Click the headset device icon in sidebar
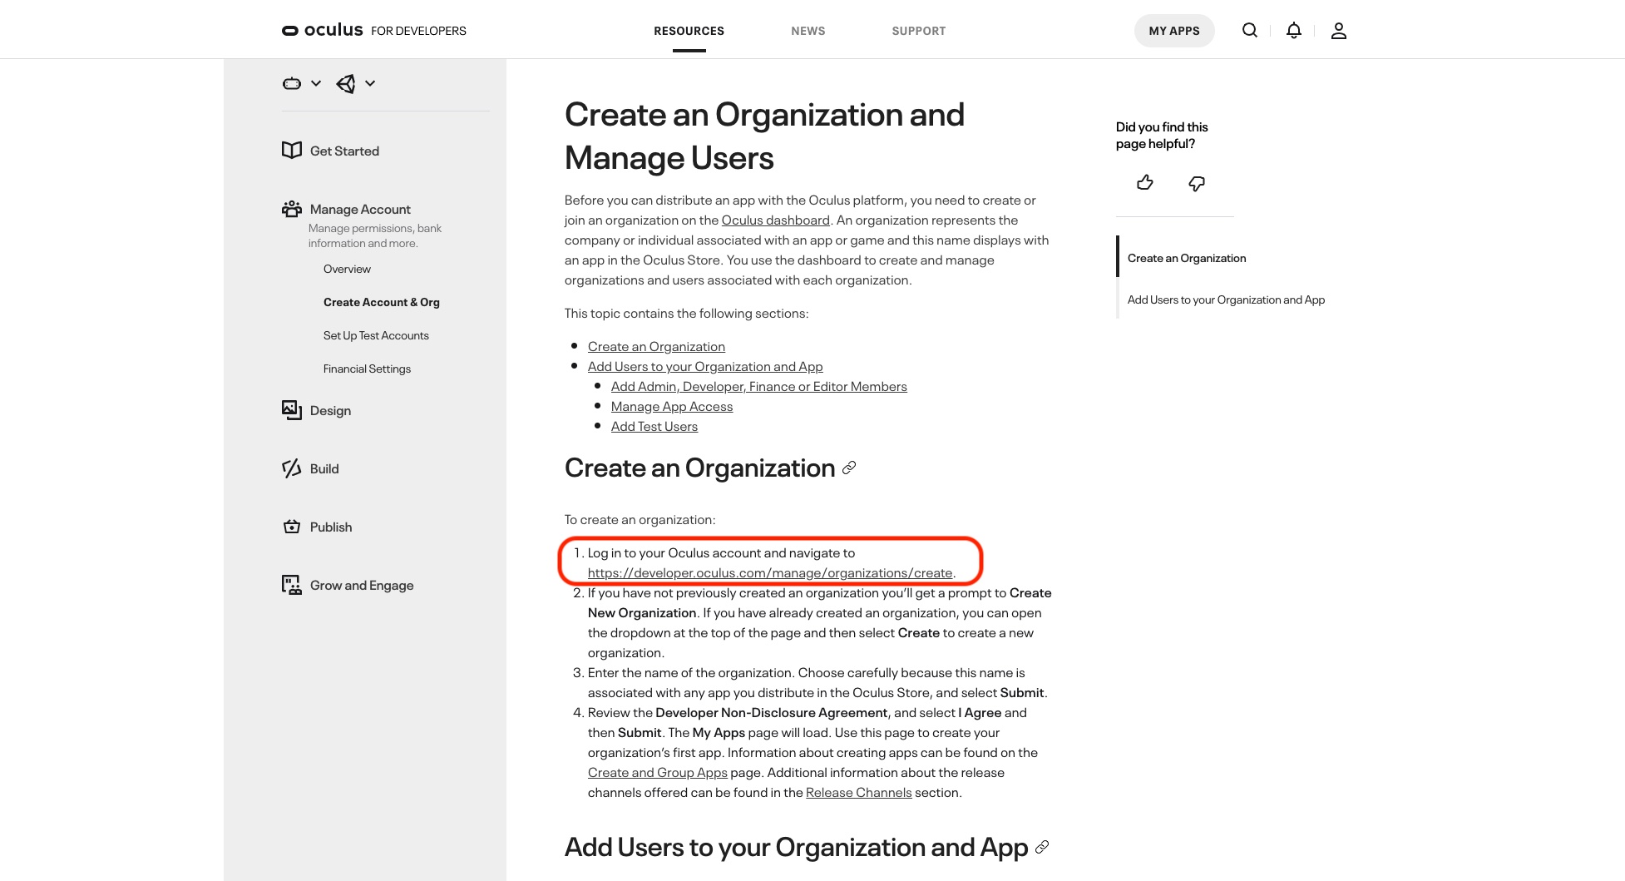The width and height of the screenshot is (1625, 881). pos(292,83)
